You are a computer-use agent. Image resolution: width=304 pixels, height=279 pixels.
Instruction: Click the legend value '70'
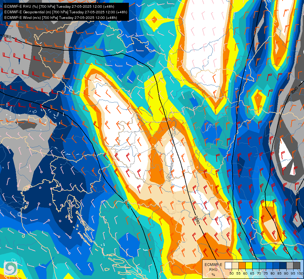[259, 274]
